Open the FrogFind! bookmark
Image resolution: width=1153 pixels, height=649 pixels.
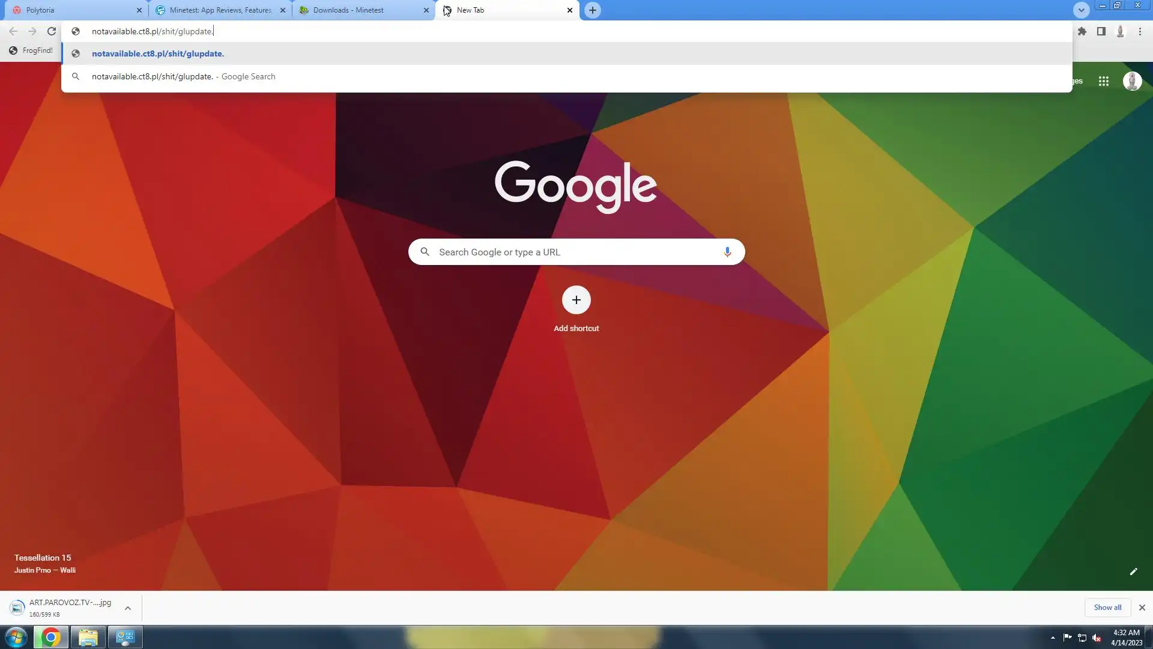[31, 50]
